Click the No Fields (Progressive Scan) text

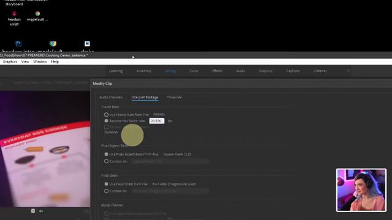click(x=174, y=184)
